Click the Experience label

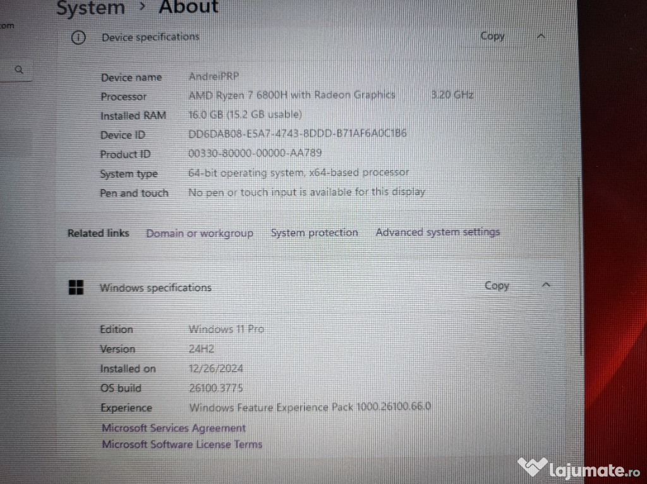tap(126, 408)
